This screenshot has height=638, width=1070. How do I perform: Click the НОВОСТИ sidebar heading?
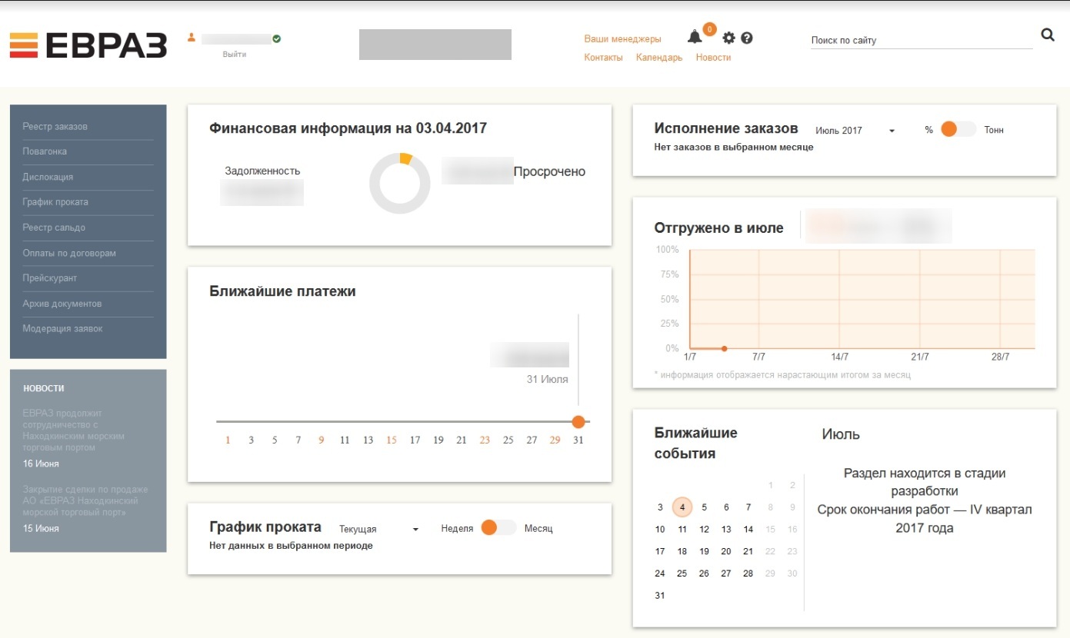point(44,389)
